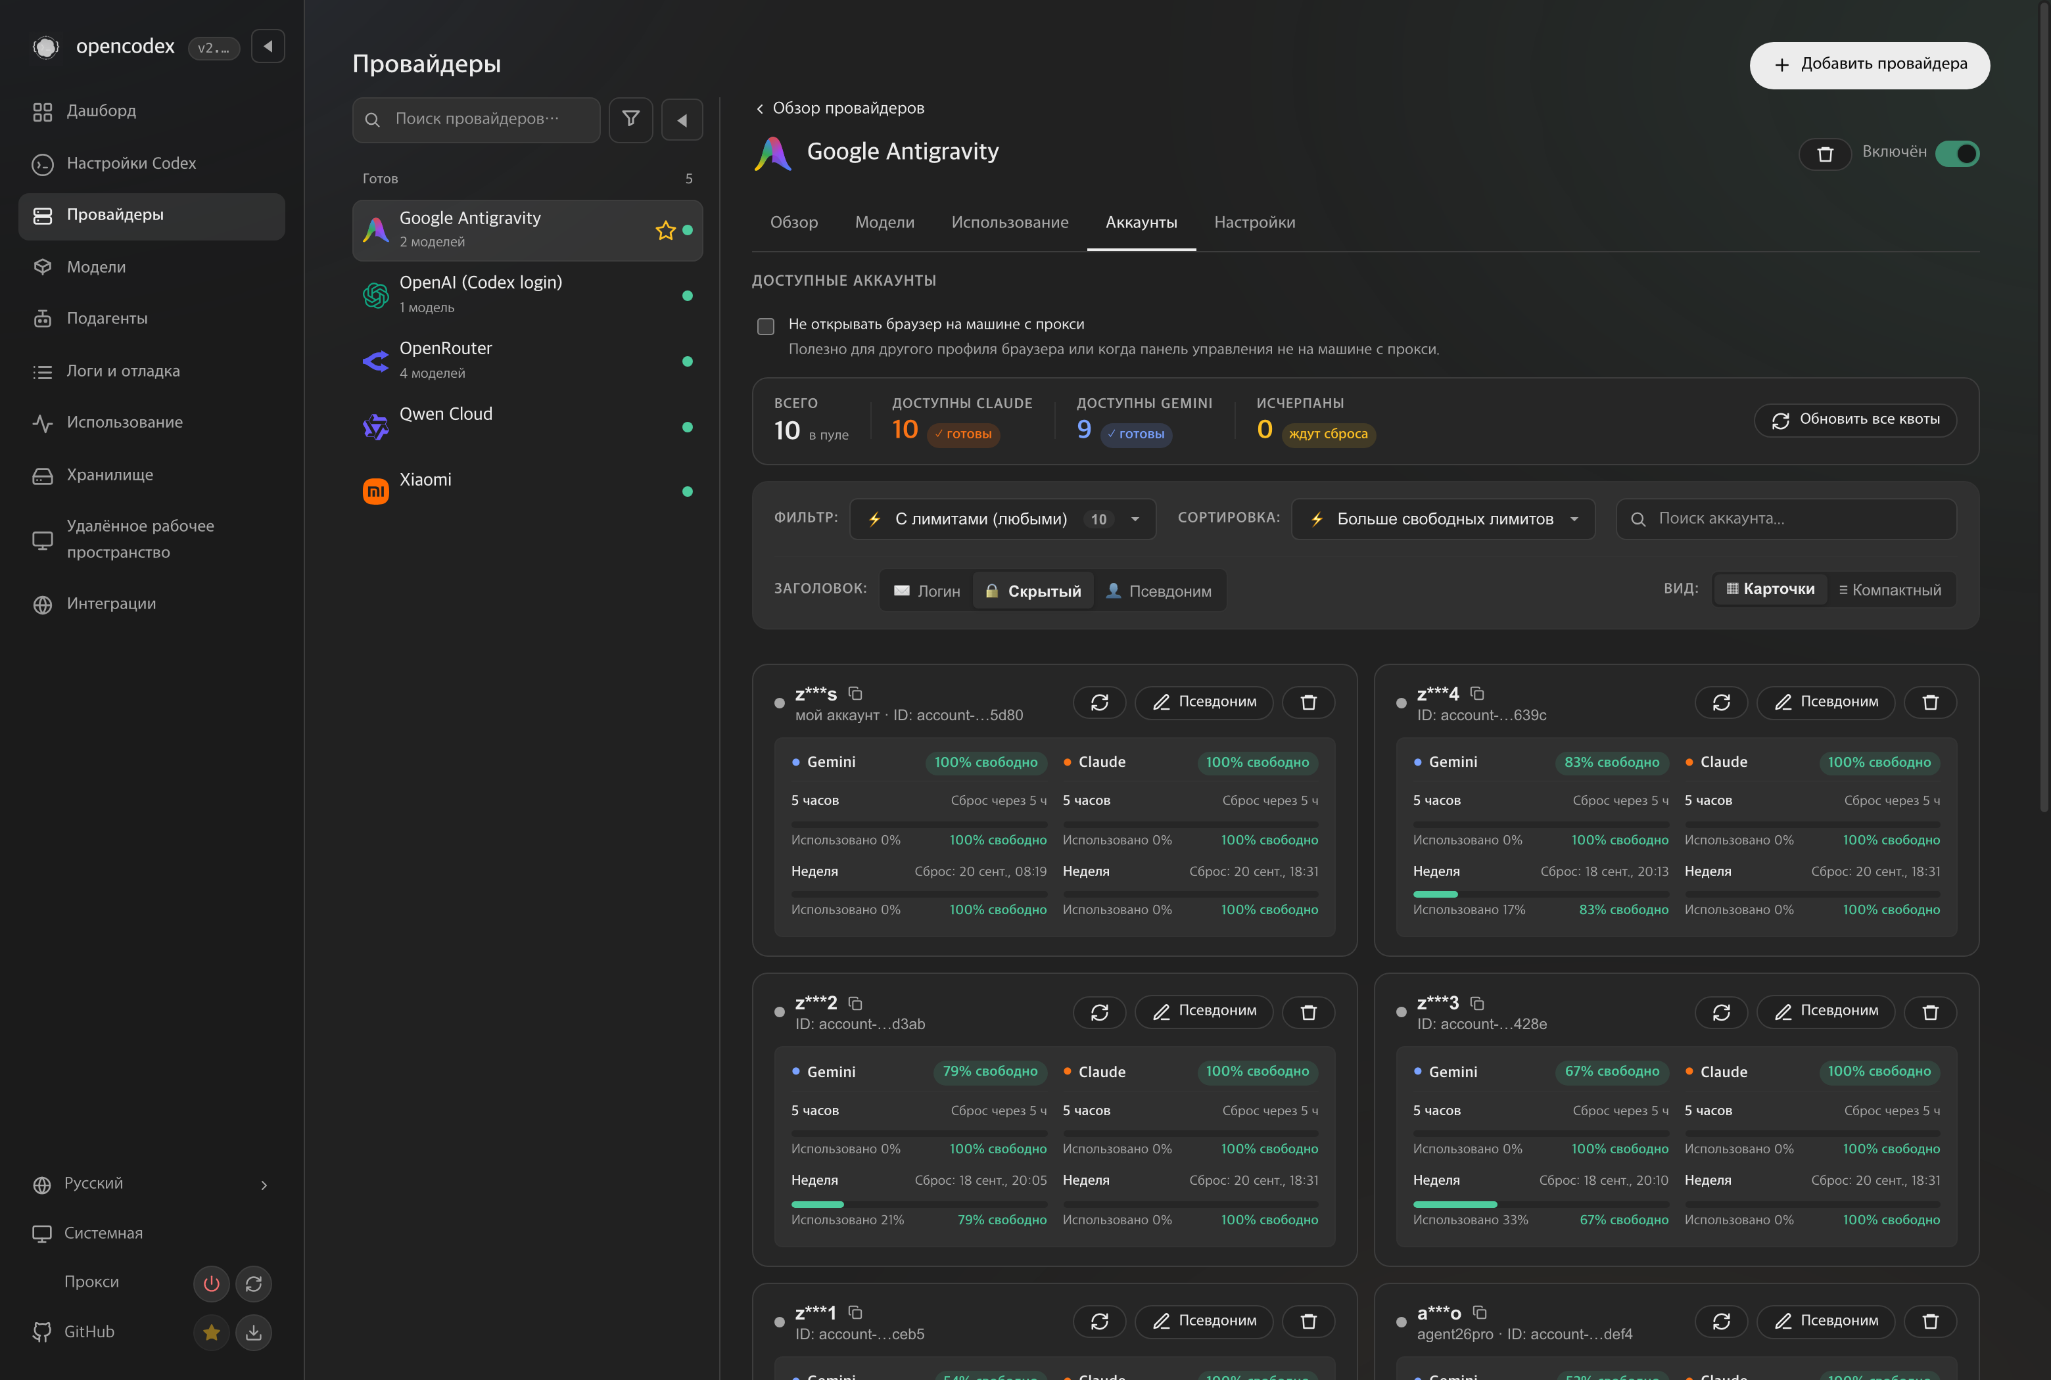Delete account z***3
Screen dimensions: 2051x1380
pyautogui.click(x=1929, y=1012)
